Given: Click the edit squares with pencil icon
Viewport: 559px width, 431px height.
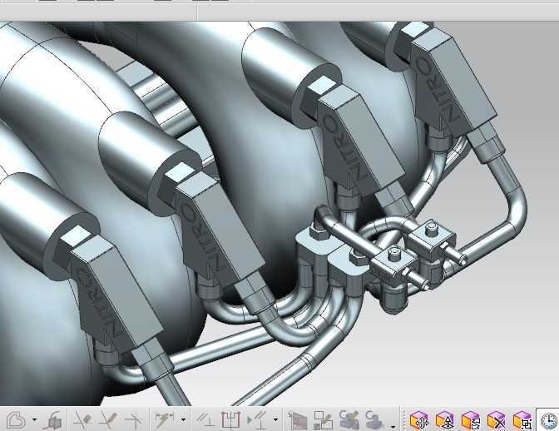Looking at the screenshot, I should [323, 420].
